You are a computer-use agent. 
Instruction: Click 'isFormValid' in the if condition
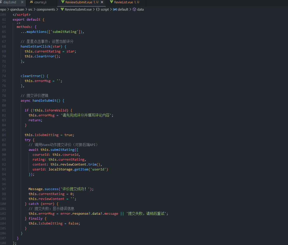pos(56,110)
